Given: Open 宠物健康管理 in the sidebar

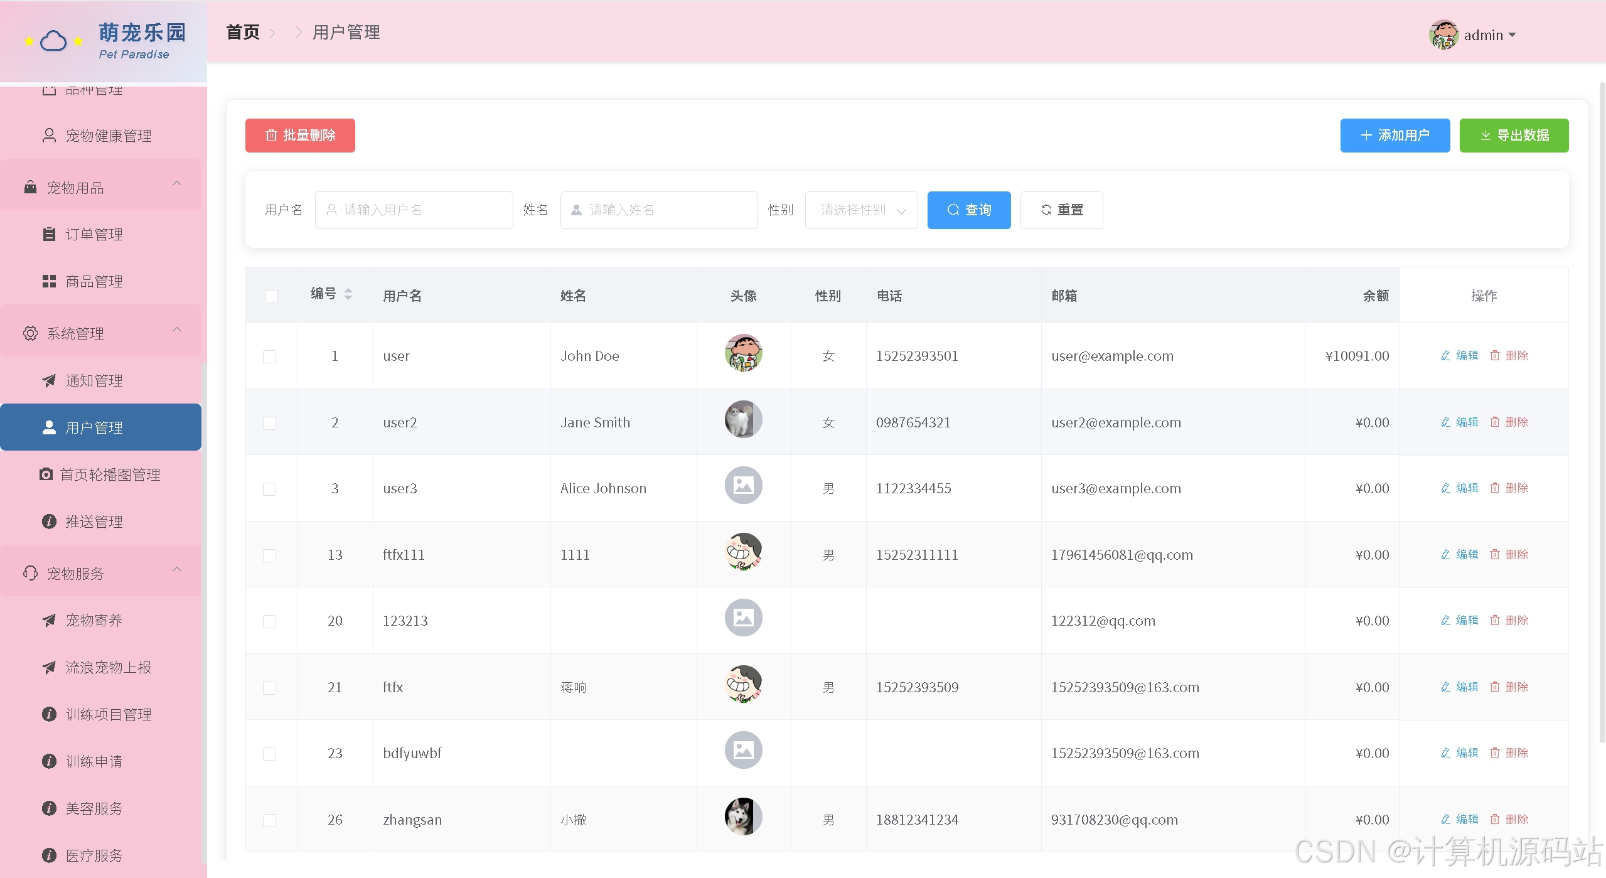Looking at the screenshot, I should [100, 136].
